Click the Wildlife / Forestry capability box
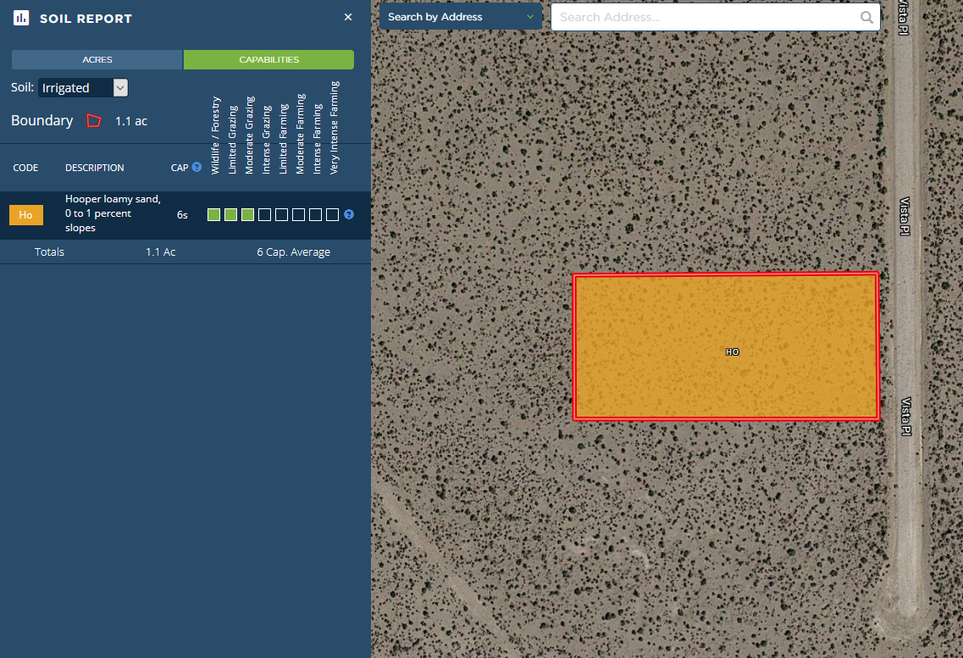The width and height of the screenshot is (963, 658). coord(213,215)
